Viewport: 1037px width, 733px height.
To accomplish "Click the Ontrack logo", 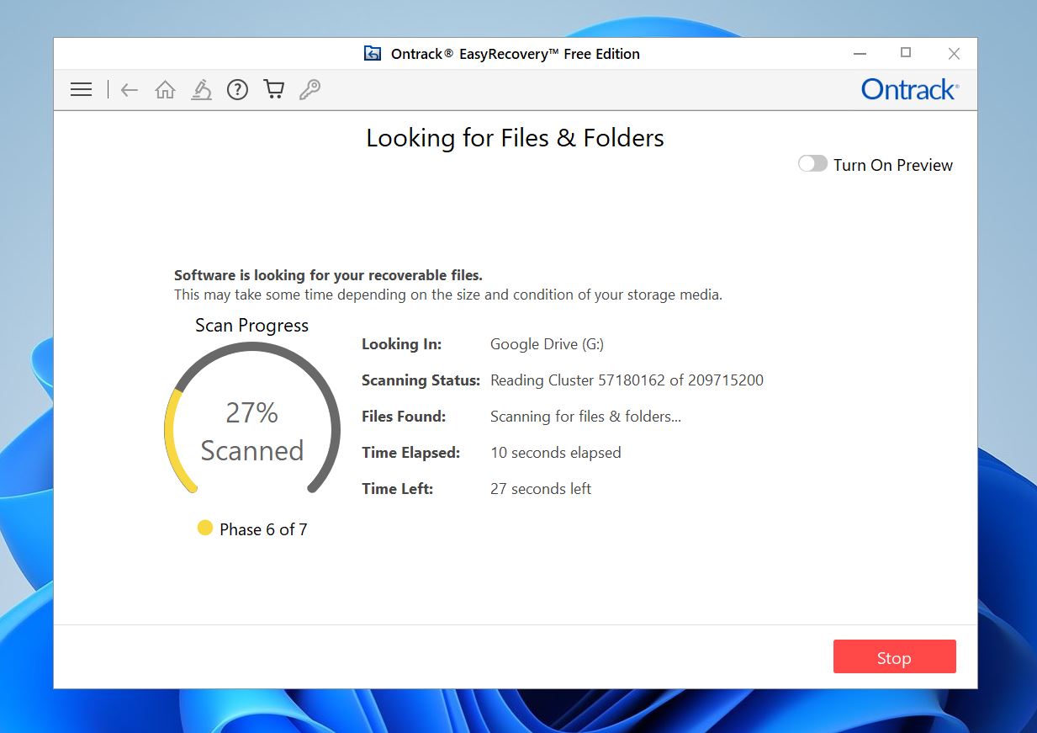I will [910, 89].
